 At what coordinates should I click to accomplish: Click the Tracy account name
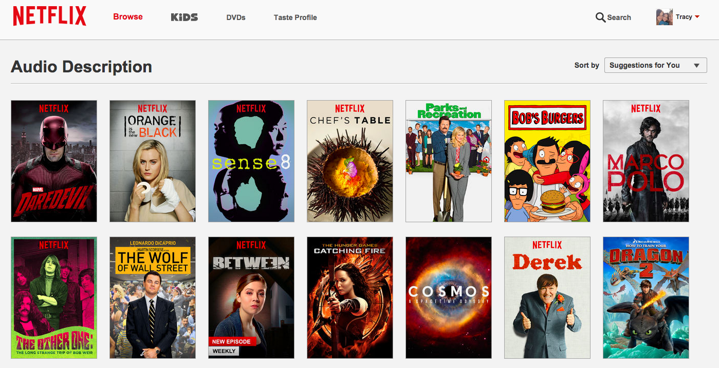pos(684,17)
